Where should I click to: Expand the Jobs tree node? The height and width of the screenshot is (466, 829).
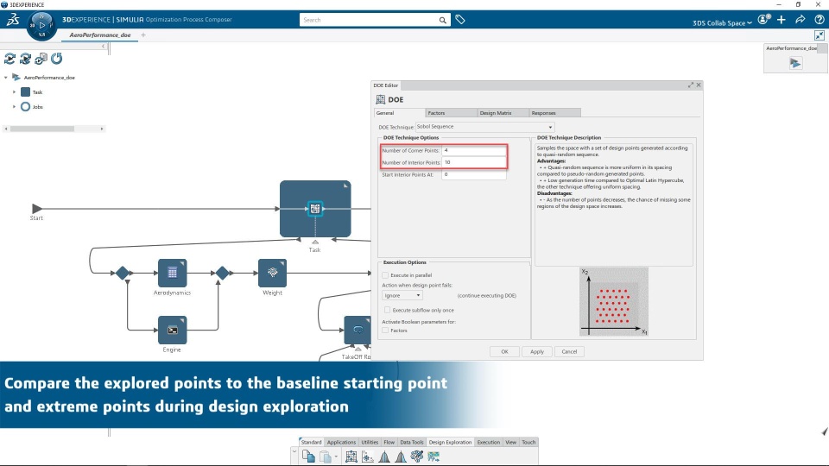click(15, 107)
